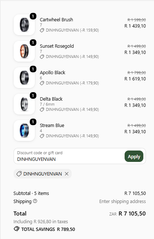Click the Apollo Black ring thumbnail
The image size is (154, 239).
click(x=24, y=77)
